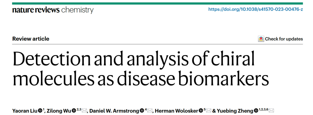Click the Review article section label
Viewport: 313px width, 115px height.
point(31,39)
